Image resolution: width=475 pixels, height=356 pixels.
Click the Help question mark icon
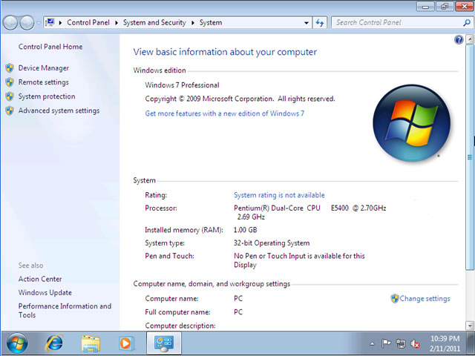point(459,39)
